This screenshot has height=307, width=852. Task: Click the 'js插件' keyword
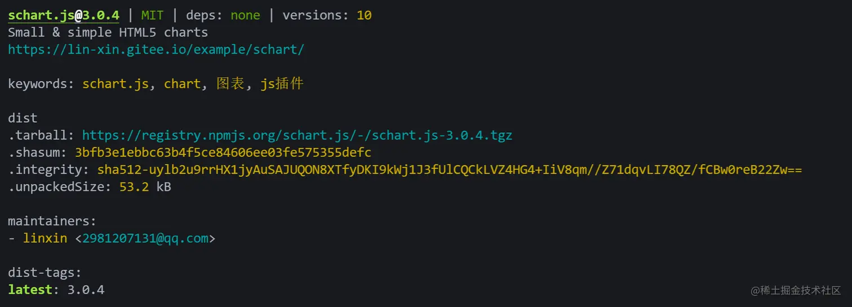tap(282, 84)
